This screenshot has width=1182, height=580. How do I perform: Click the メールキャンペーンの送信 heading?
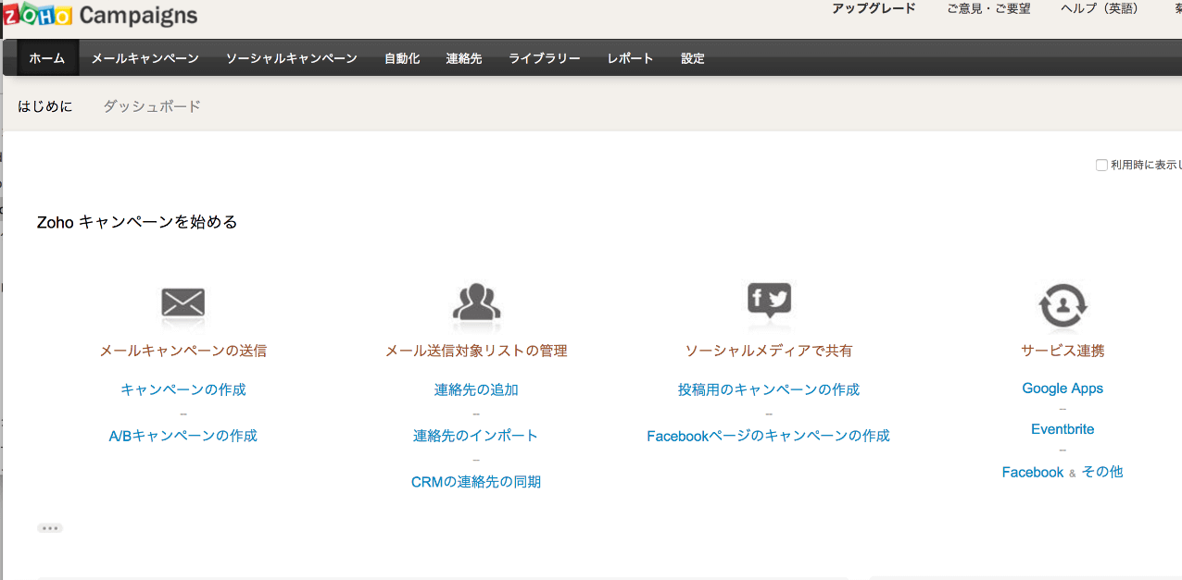coord(183,351)
